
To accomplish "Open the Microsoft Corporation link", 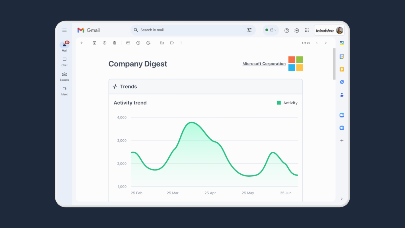I will 264,64.
